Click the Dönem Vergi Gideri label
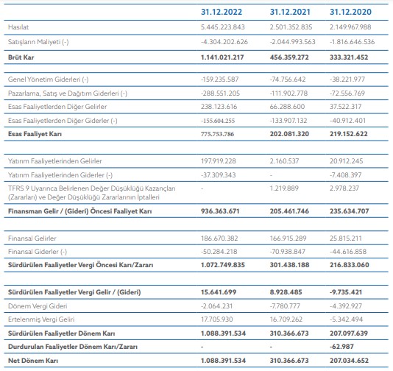Viewport: 393px width, 371px height. coord(38,306)
